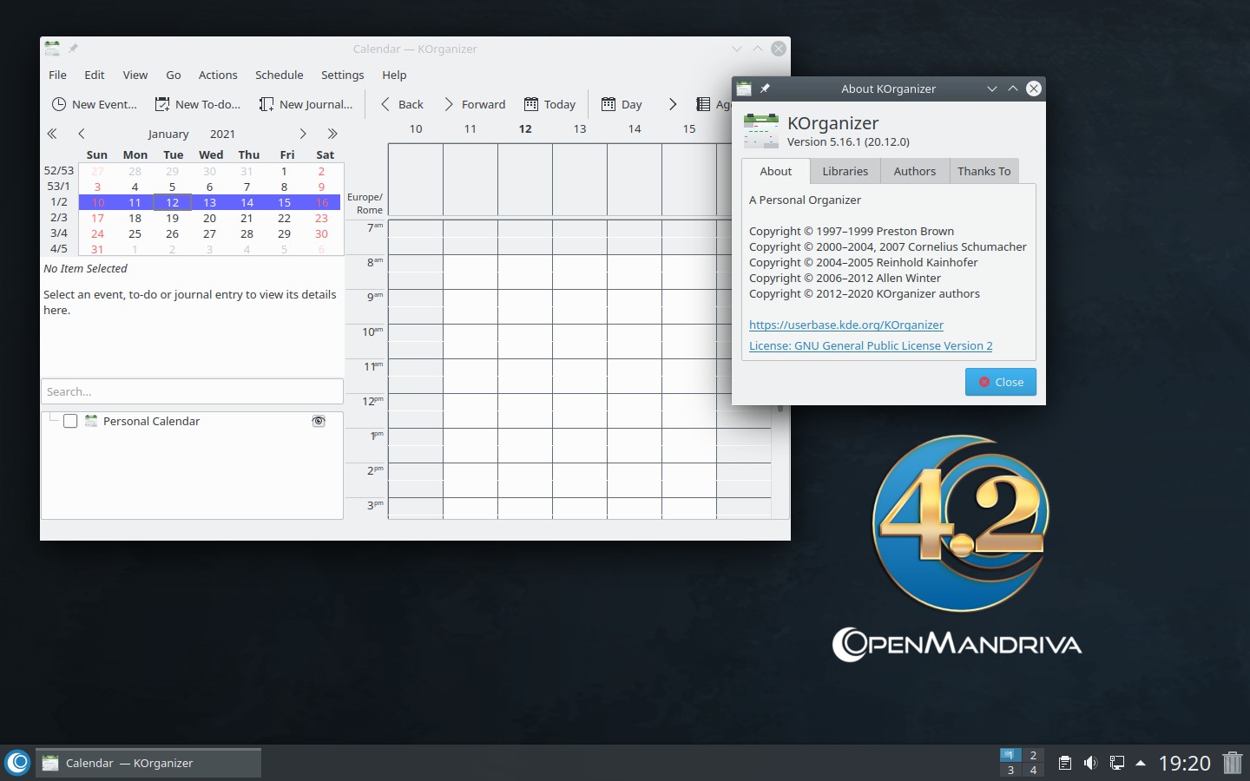
Task: Click the New Journal toolbar icon
Action: 266,104
